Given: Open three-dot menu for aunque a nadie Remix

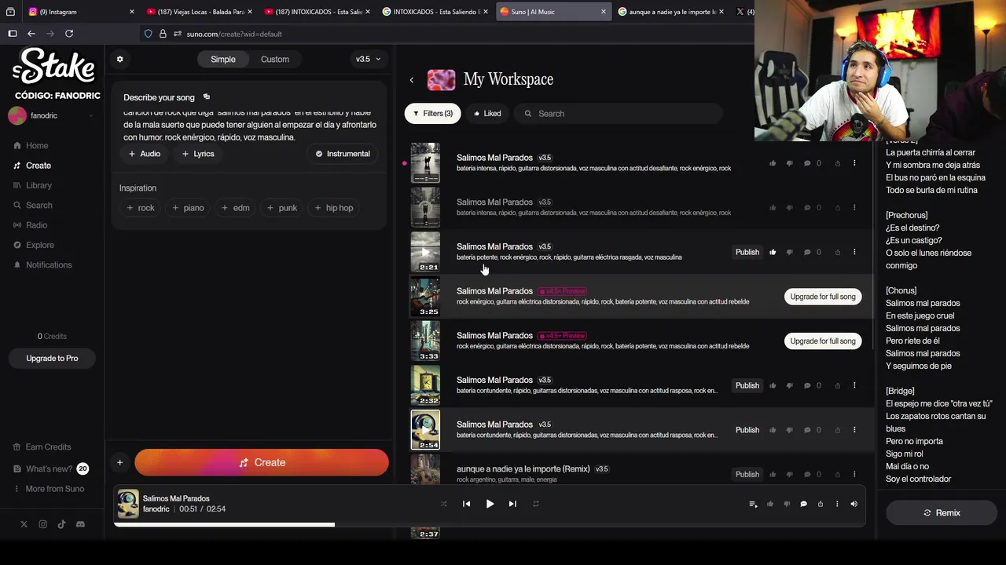Looking at the screenshot, I should 854,474.
